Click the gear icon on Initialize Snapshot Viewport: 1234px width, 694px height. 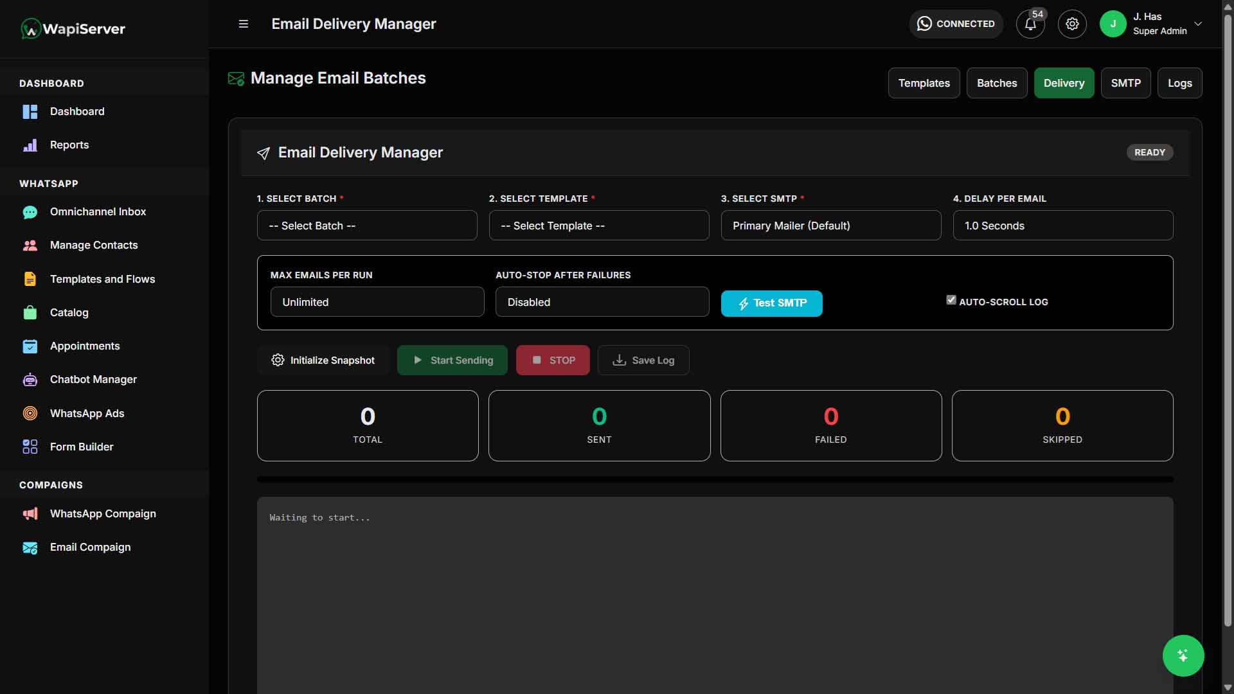[278, 360]
